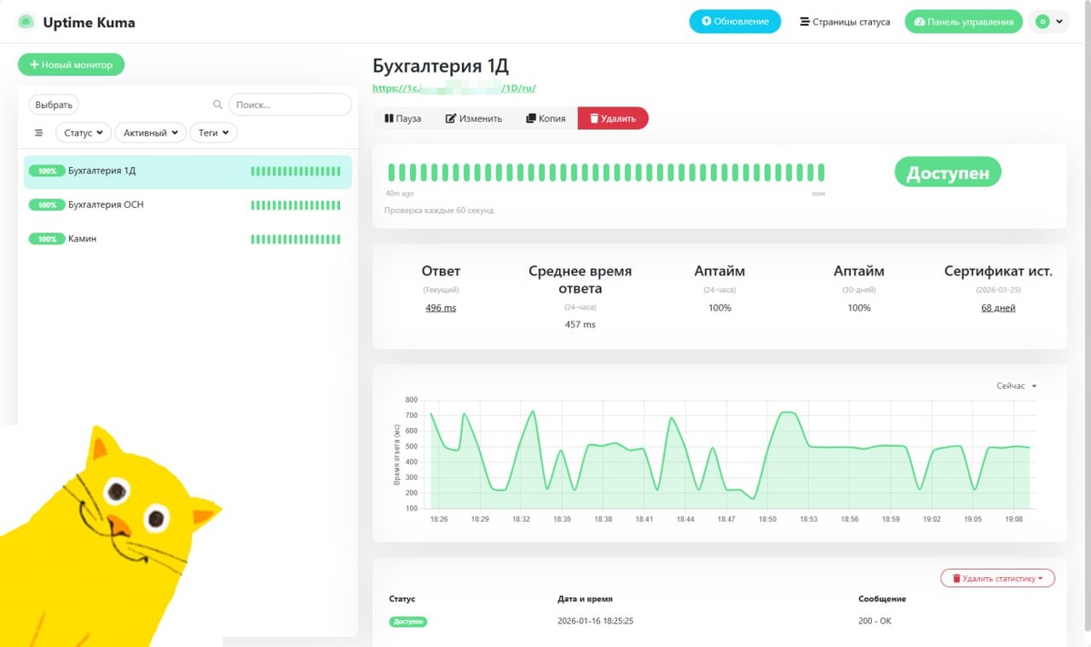Click the magnifier icon beside the search field
The height and width of the screenshot is (647, 1091).
[x=217, y=105]
